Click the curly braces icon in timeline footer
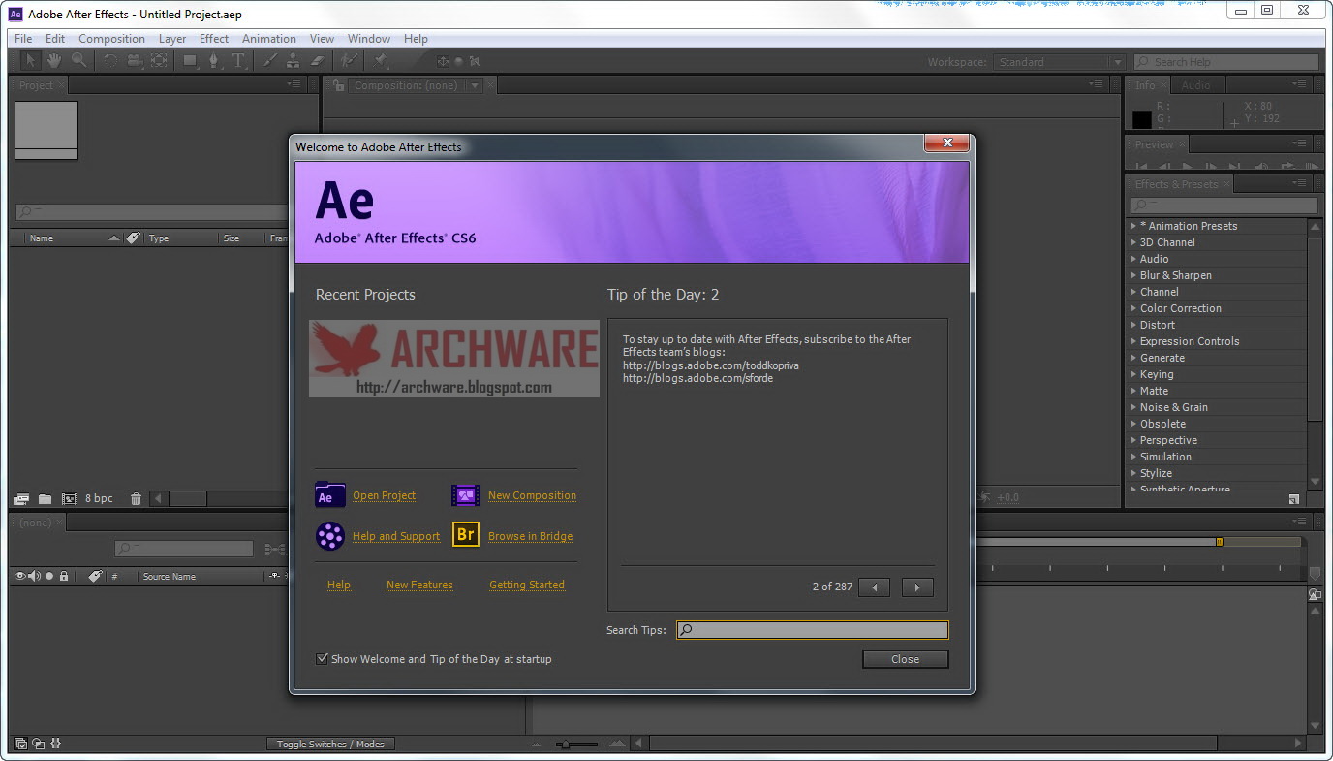This screenshot has width=1333, height=761. click(56, 744)
